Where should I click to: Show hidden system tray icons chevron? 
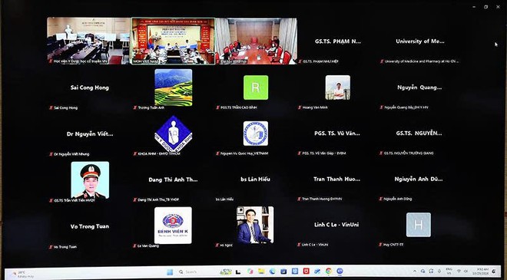point(415,272)
